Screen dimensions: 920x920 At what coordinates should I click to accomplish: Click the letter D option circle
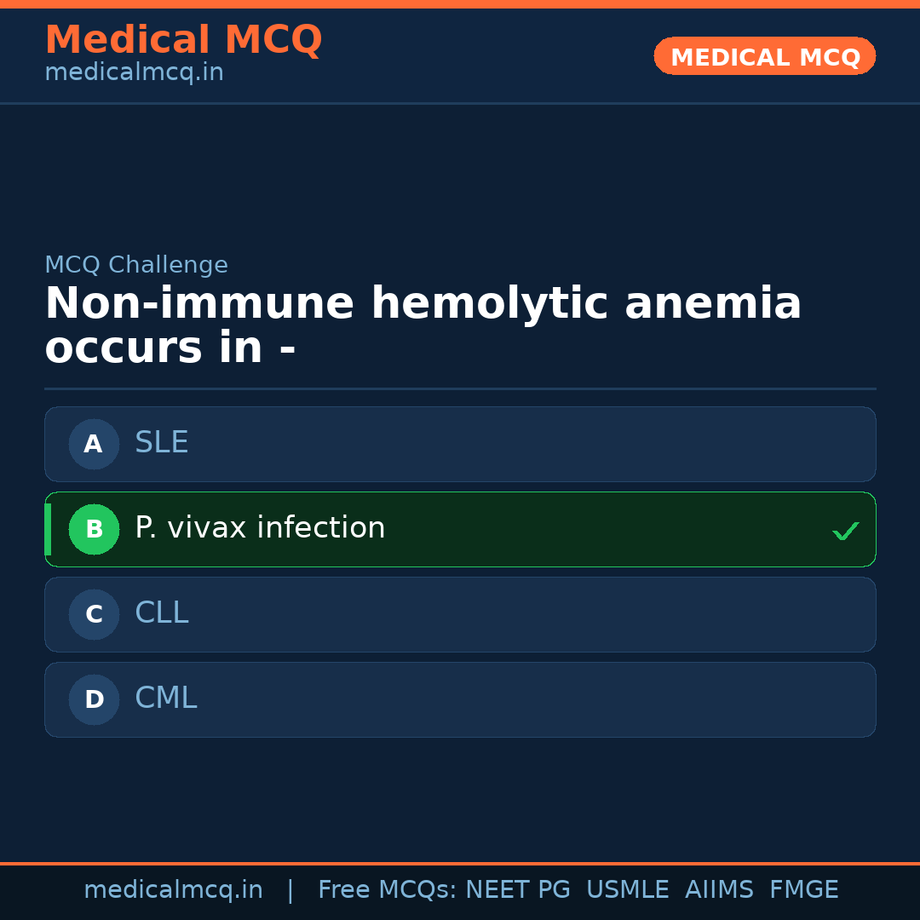click(94, 699)
